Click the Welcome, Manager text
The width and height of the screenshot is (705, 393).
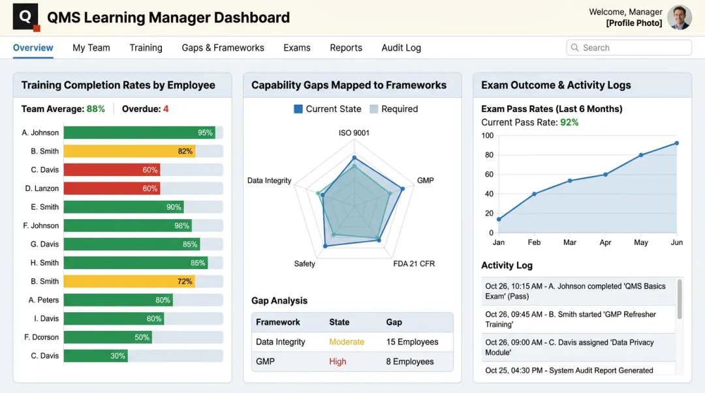tap(625, 12)
